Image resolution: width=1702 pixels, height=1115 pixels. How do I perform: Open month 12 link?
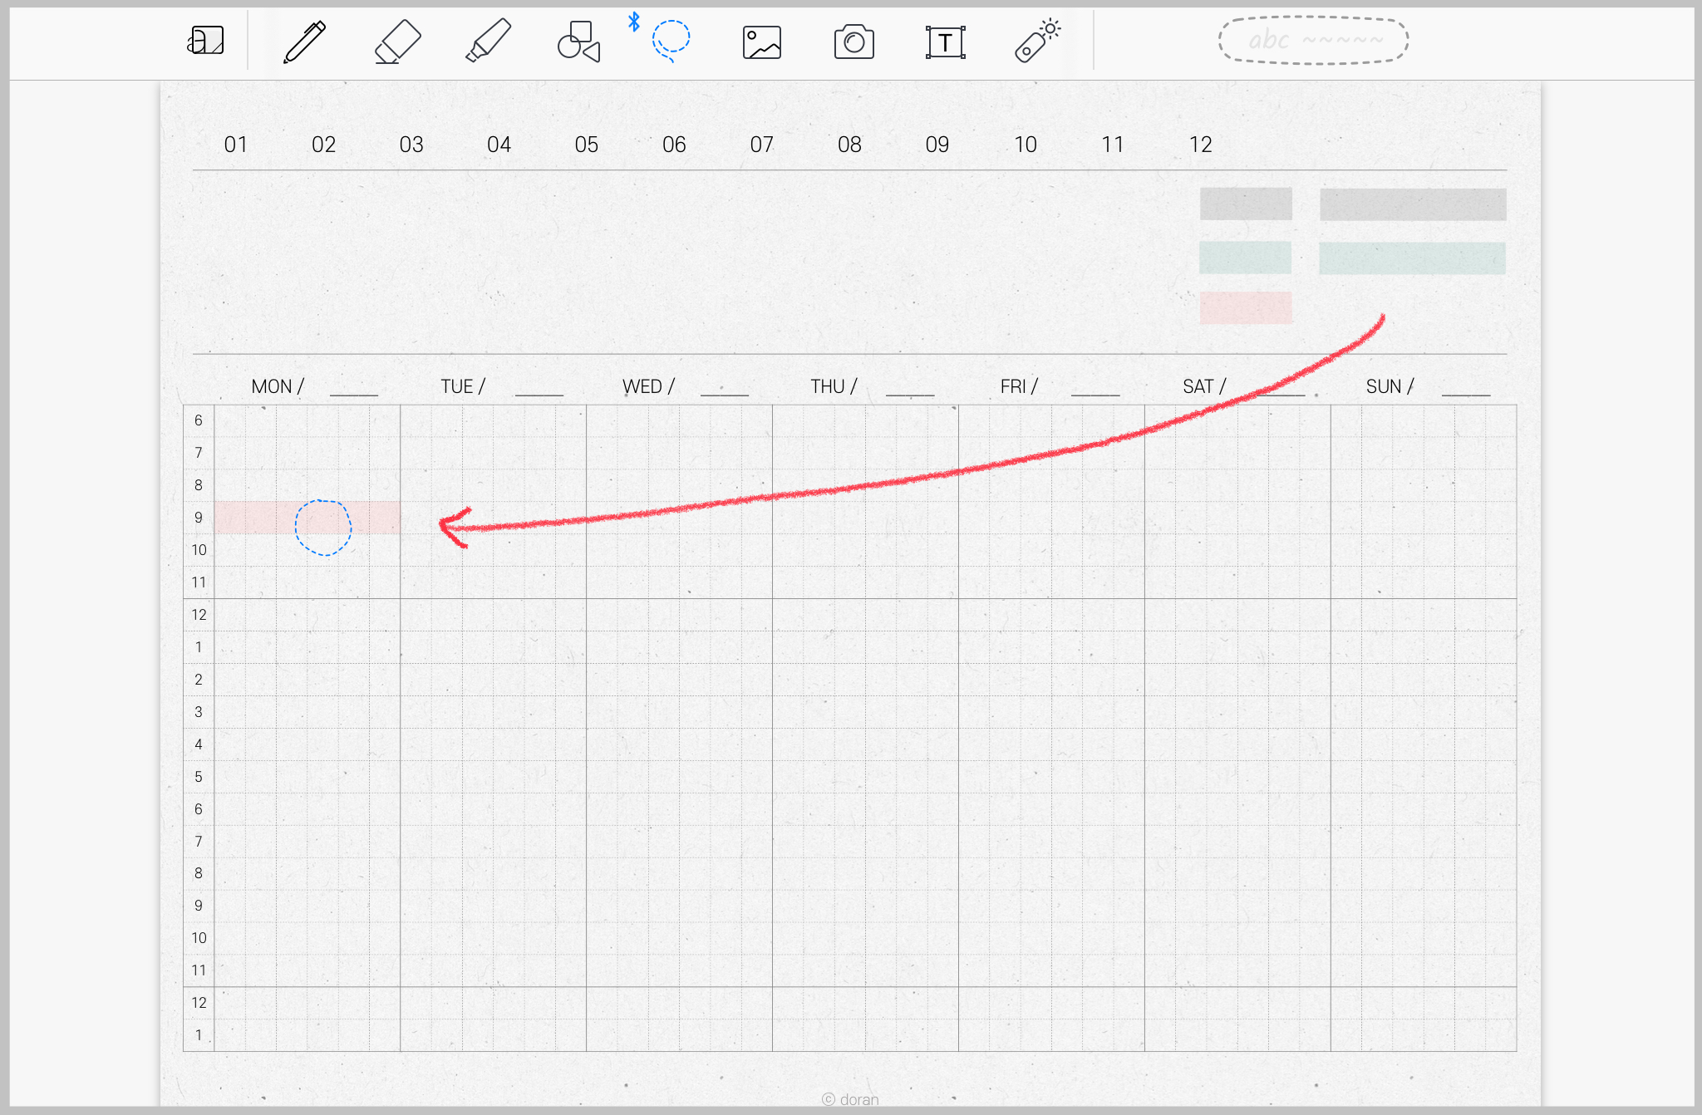(1200, 145)
